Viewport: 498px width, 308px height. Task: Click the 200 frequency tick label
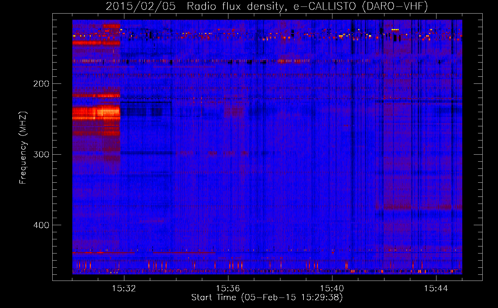41,83
